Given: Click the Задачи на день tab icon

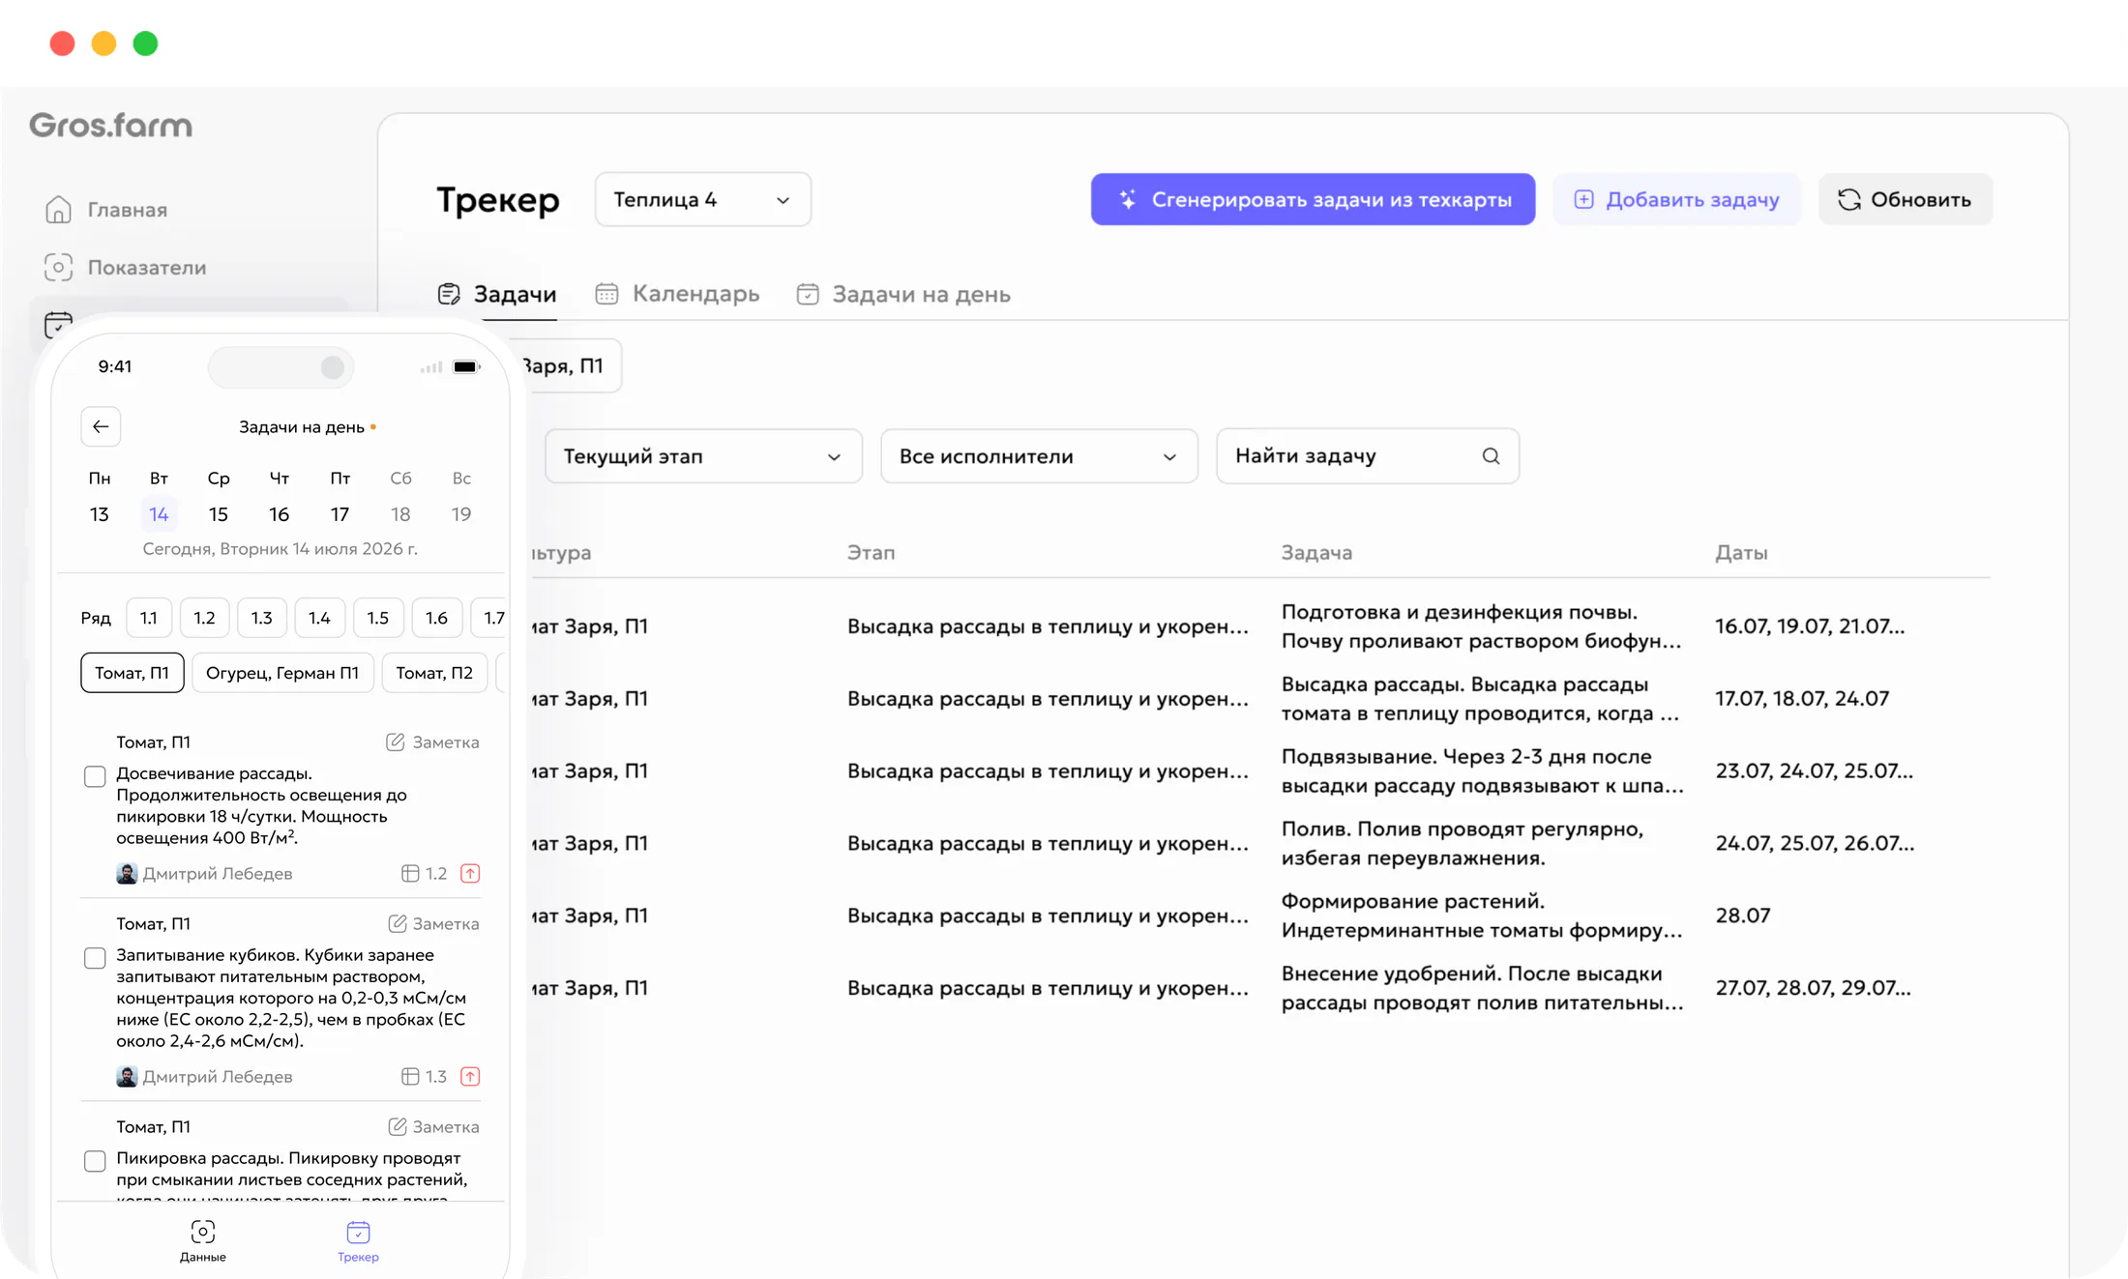Looking at the screenshot, I should [808, 294].
